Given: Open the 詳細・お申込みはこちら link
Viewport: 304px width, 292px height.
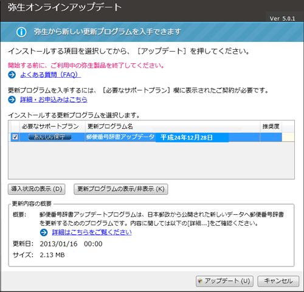Looking at the screenshot, I should point(54,100).
